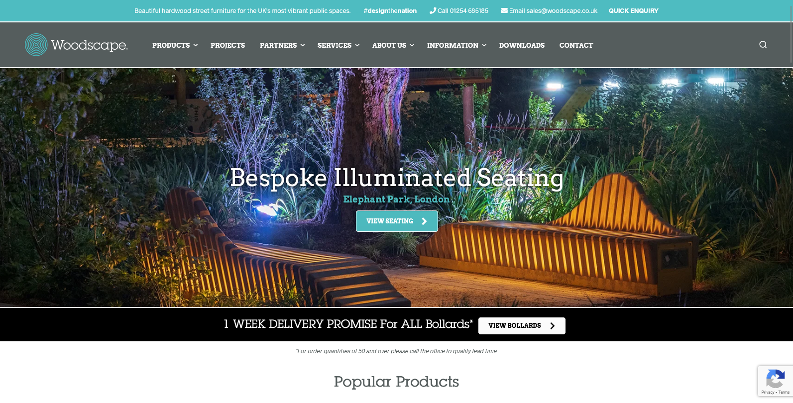
Task: Go to the Projects page
Action: (227, 45)
